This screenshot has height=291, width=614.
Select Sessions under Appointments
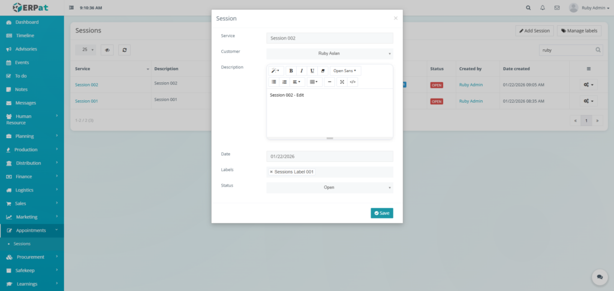point(32,244)
